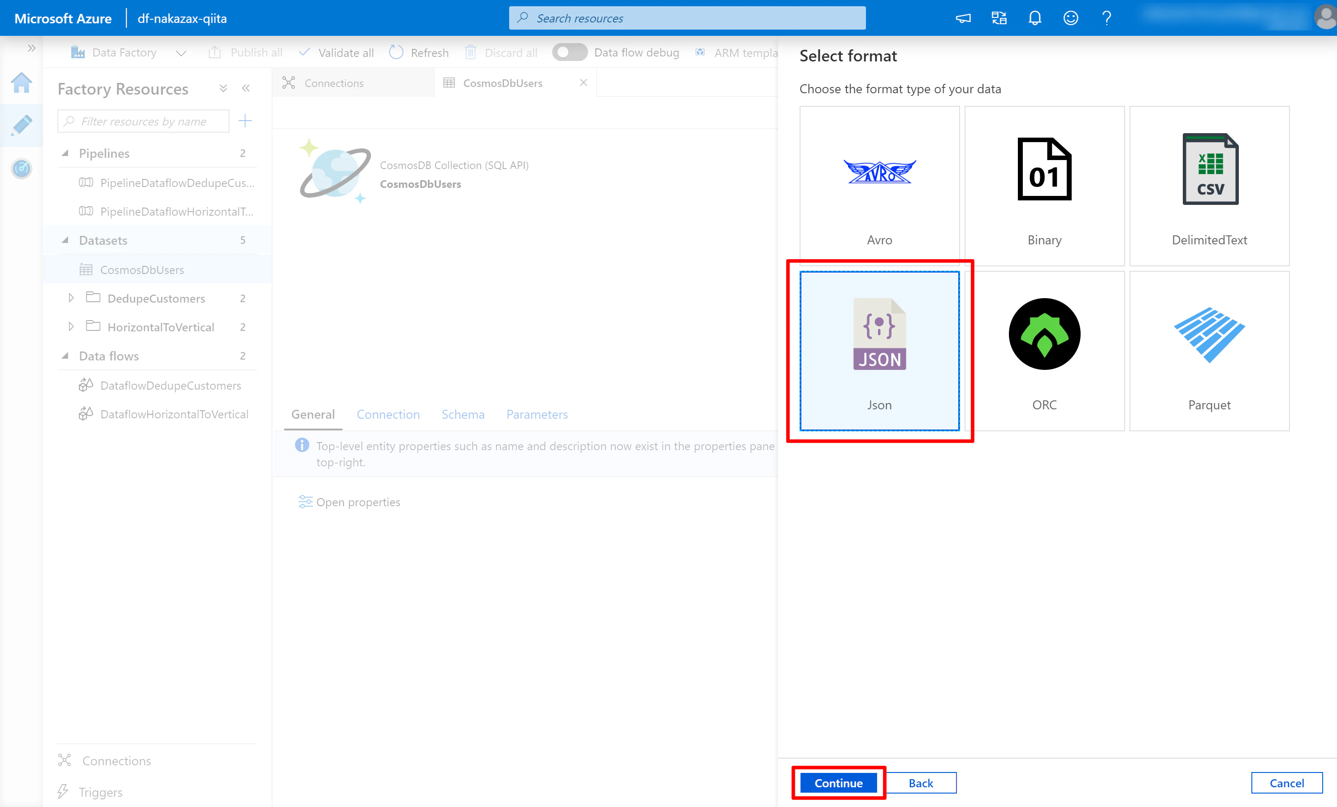Open the Parameters tab

[x=537, y=414]
